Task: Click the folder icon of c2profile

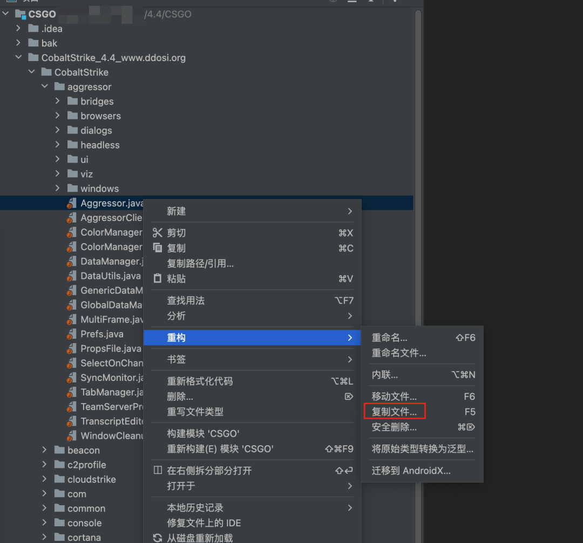Action: [x=59, y=464]
